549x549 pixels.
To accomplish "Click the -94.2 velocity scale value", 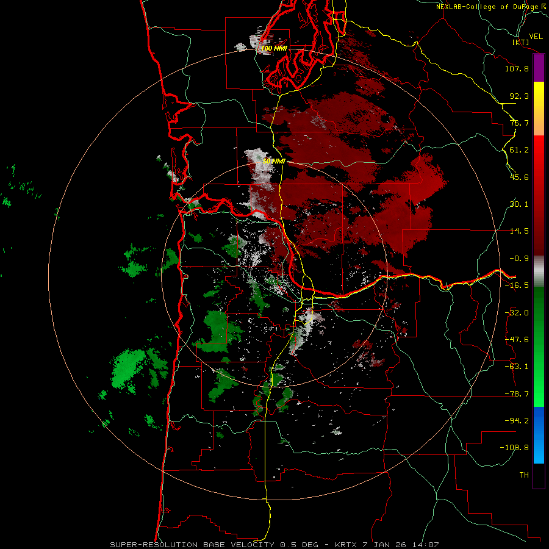I will (517, 421).
